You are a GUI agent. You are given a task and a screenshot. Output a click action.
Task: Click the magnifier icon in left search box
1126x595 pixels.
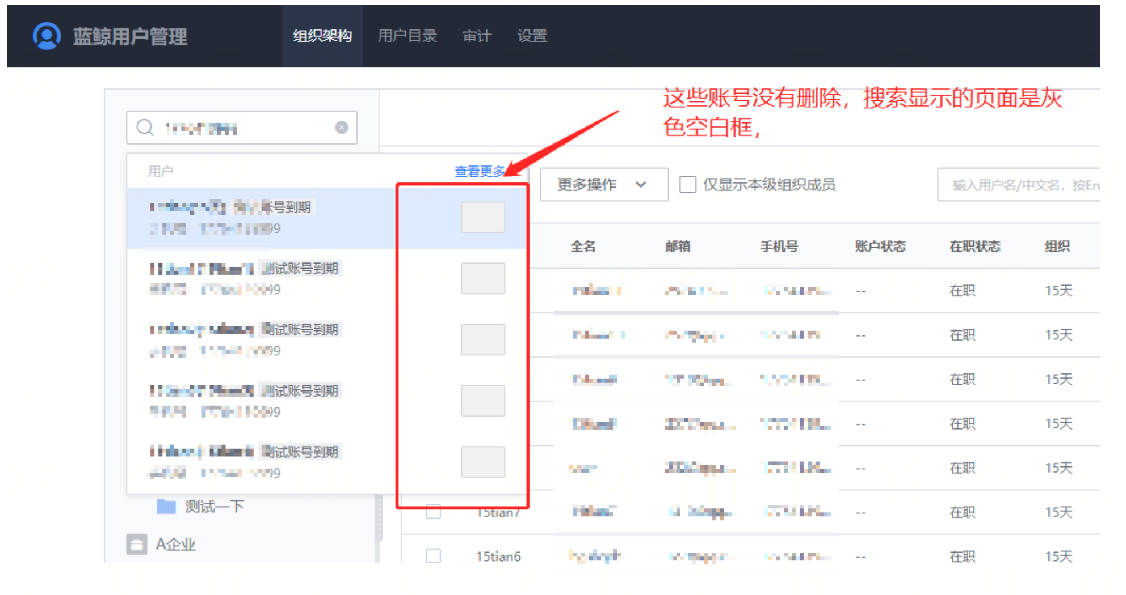(145, 127)
